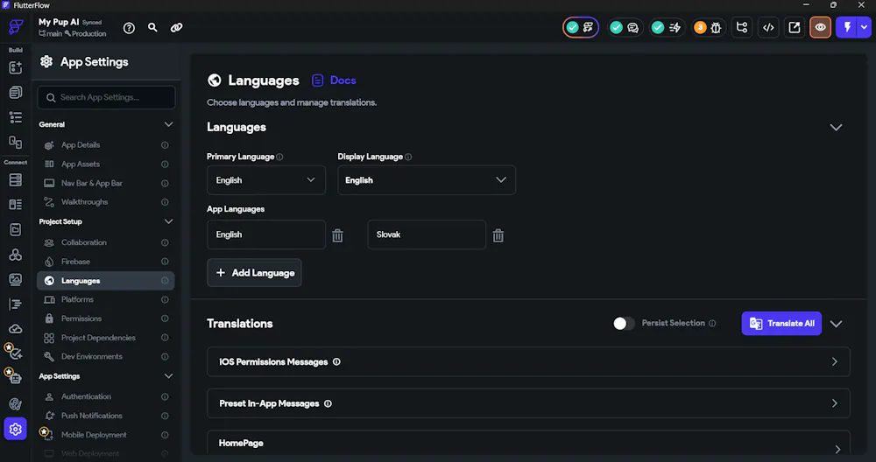Focus the Search App Settings field
The height and width of the screenshot is (462, 876).
point(106,98)
